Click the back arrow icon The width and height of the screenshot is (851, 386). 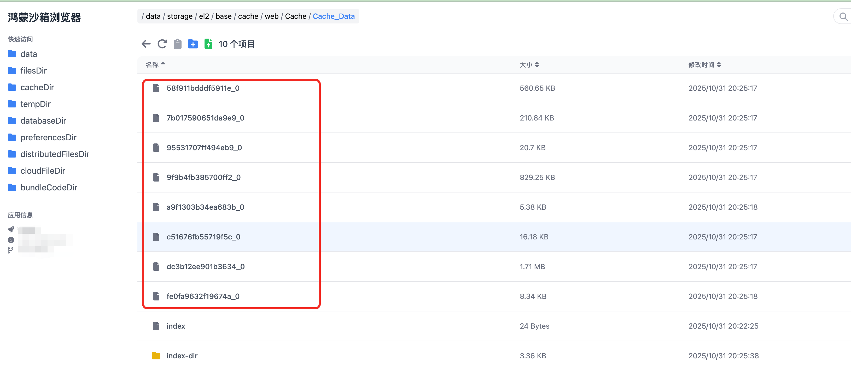point(146,44)
